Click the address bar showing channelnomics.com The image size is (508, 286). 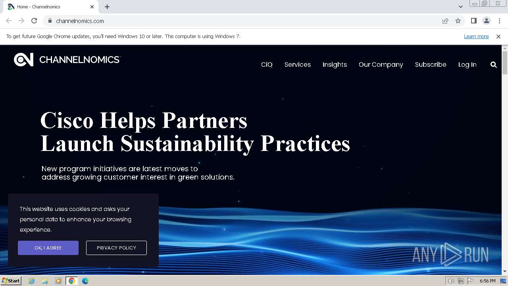point(242,21)
